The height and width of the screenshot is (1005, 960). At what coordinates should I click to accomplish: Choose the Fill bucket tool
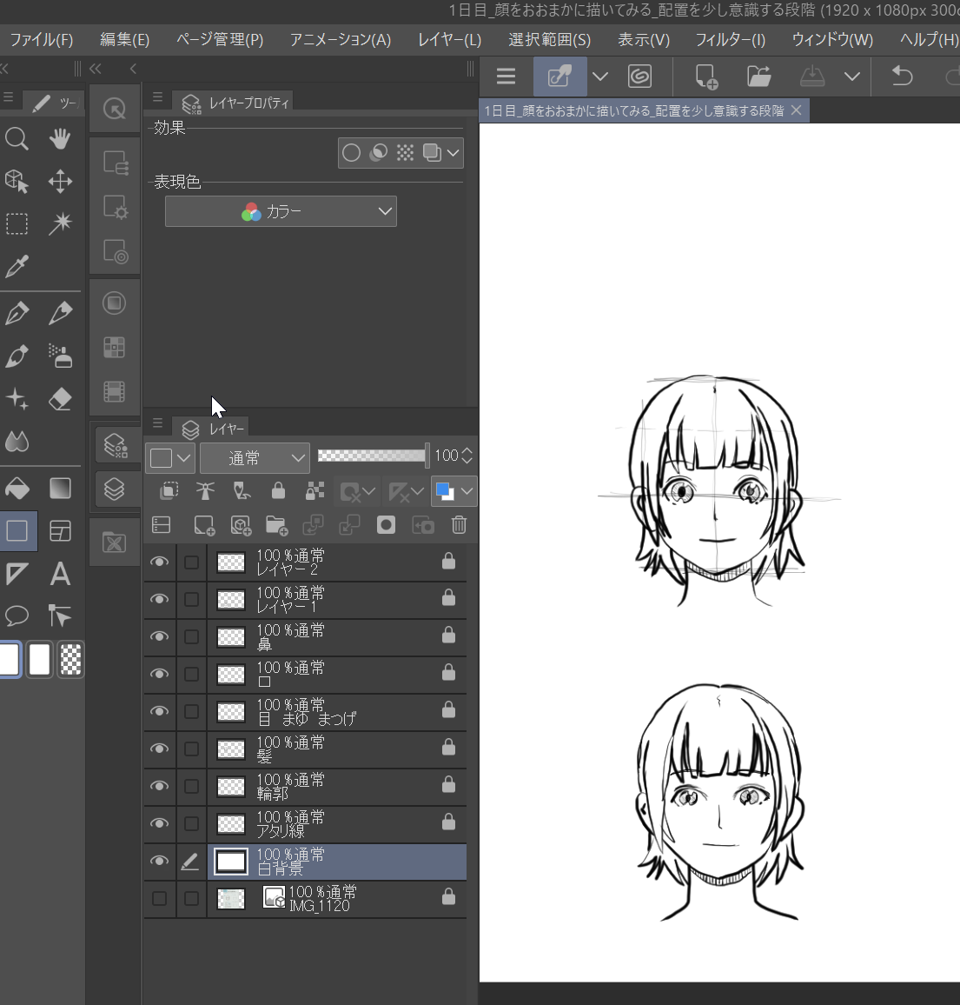pos(17,489)
